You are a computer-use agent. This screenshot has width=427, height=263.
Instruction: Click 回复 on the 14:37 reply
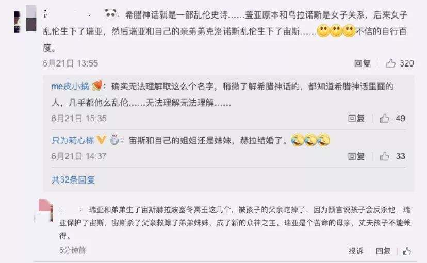(x=356, y=156)
